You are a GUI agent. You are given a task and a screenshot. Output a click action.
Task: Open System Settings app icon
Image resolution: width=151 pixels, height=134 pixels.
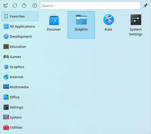(x=136, y=25)
